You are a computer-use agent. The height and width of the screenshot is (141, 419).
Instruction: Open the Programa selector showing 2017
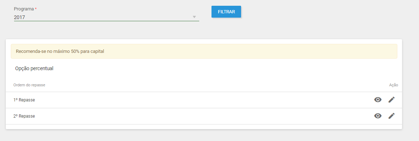(x=106, y=17)
